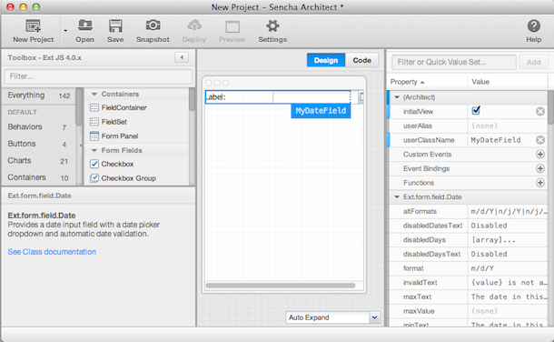This screenshot has height=342, width=554.
Task: Save the project with the Save icon
Action: pyautogui.click(x=115, y=25)
